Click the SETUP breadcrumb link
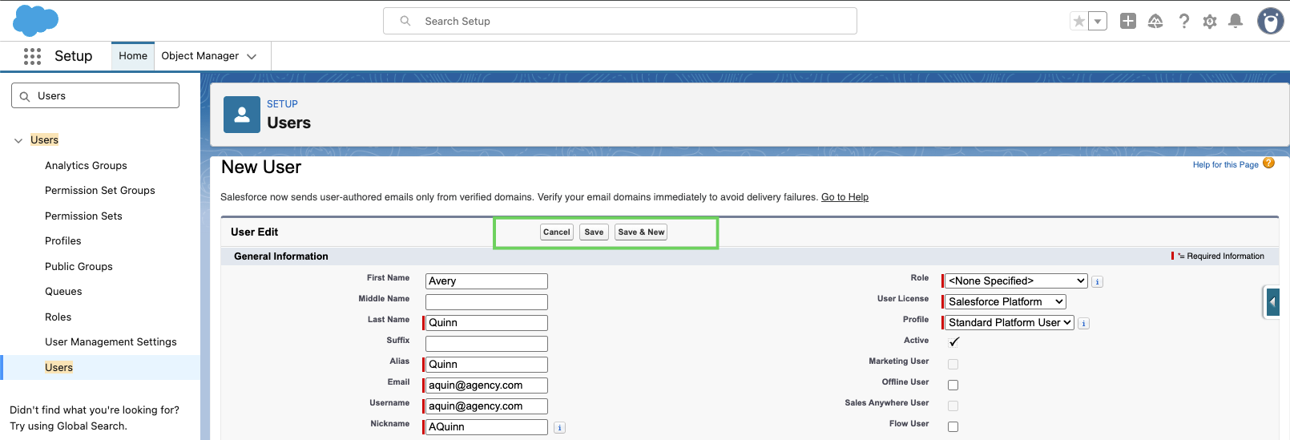The height and width of the screenshot is (440, 1290). point(282,104)
